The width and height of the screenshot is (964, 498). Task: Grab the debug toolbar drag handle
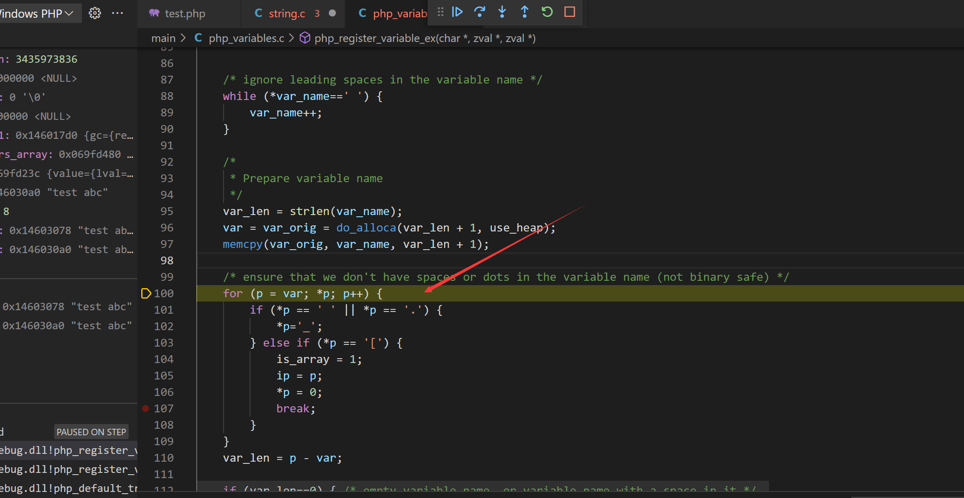[x=441, y=12]
